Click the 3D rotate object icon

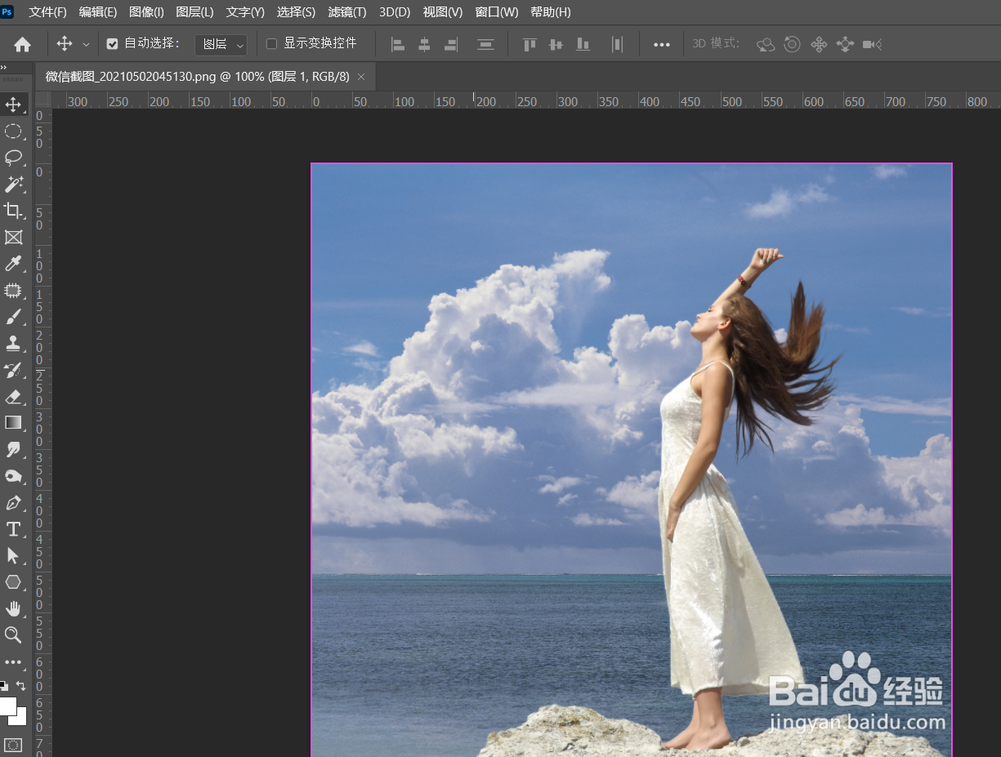pos(766,44)
